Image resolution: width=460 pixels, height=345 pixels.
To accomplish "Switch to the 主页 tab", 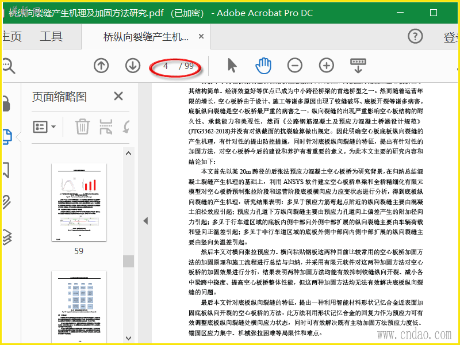I will (12, 37).
